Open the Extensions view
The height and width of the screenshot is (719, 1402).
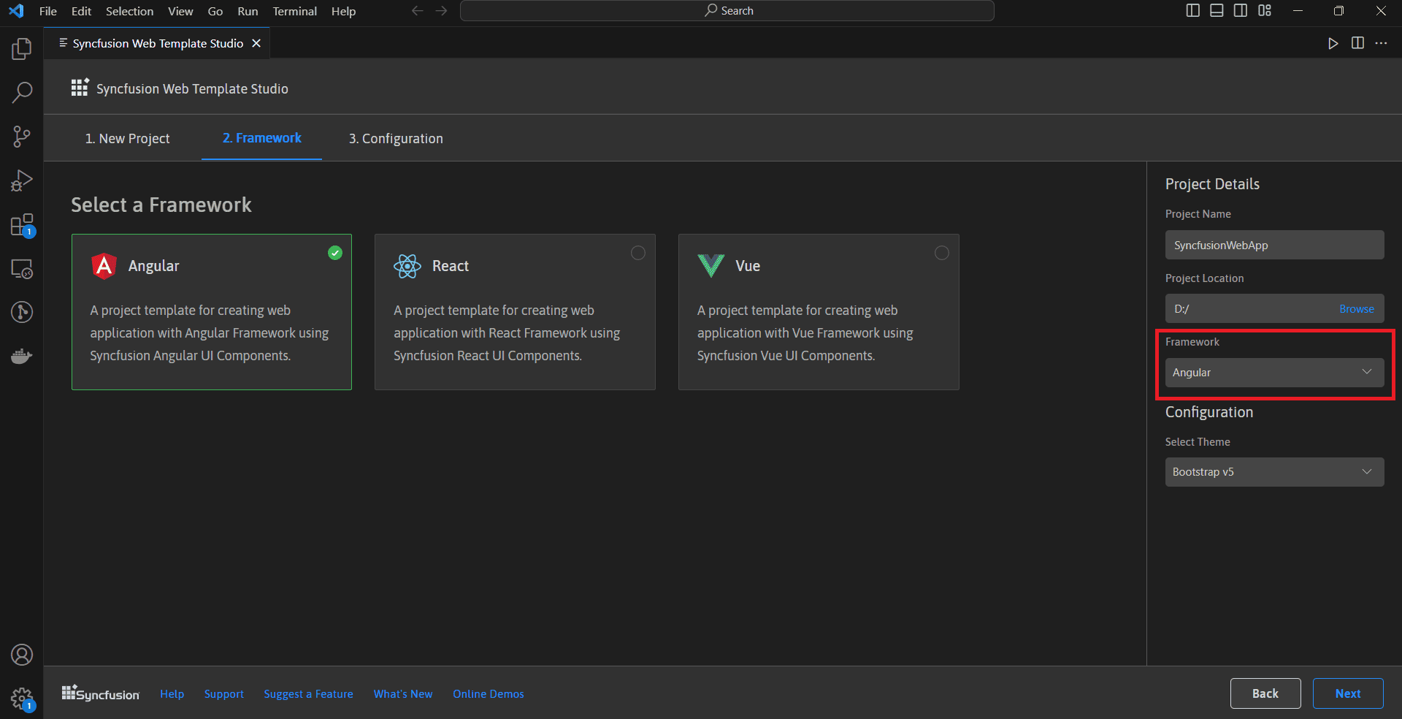coord(22,225)
